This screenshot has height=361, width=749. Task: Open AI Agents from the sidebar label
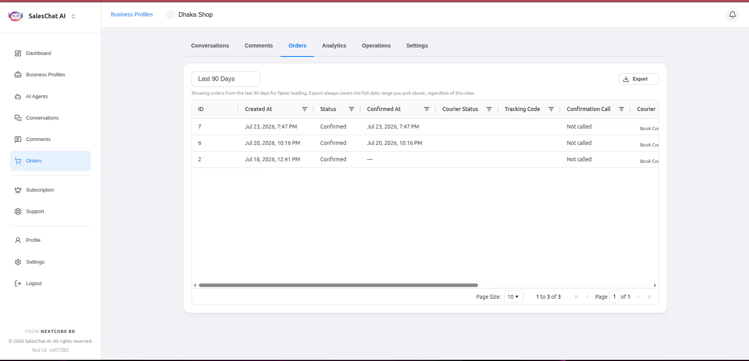pos(37,97)
